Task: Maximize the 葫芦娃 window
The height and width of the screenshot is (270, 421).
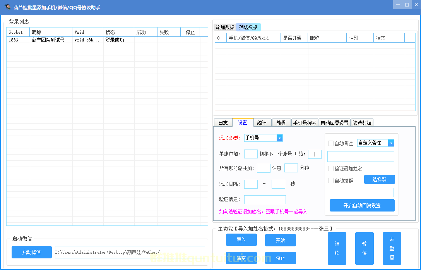Action: click(x=407, y=5)
